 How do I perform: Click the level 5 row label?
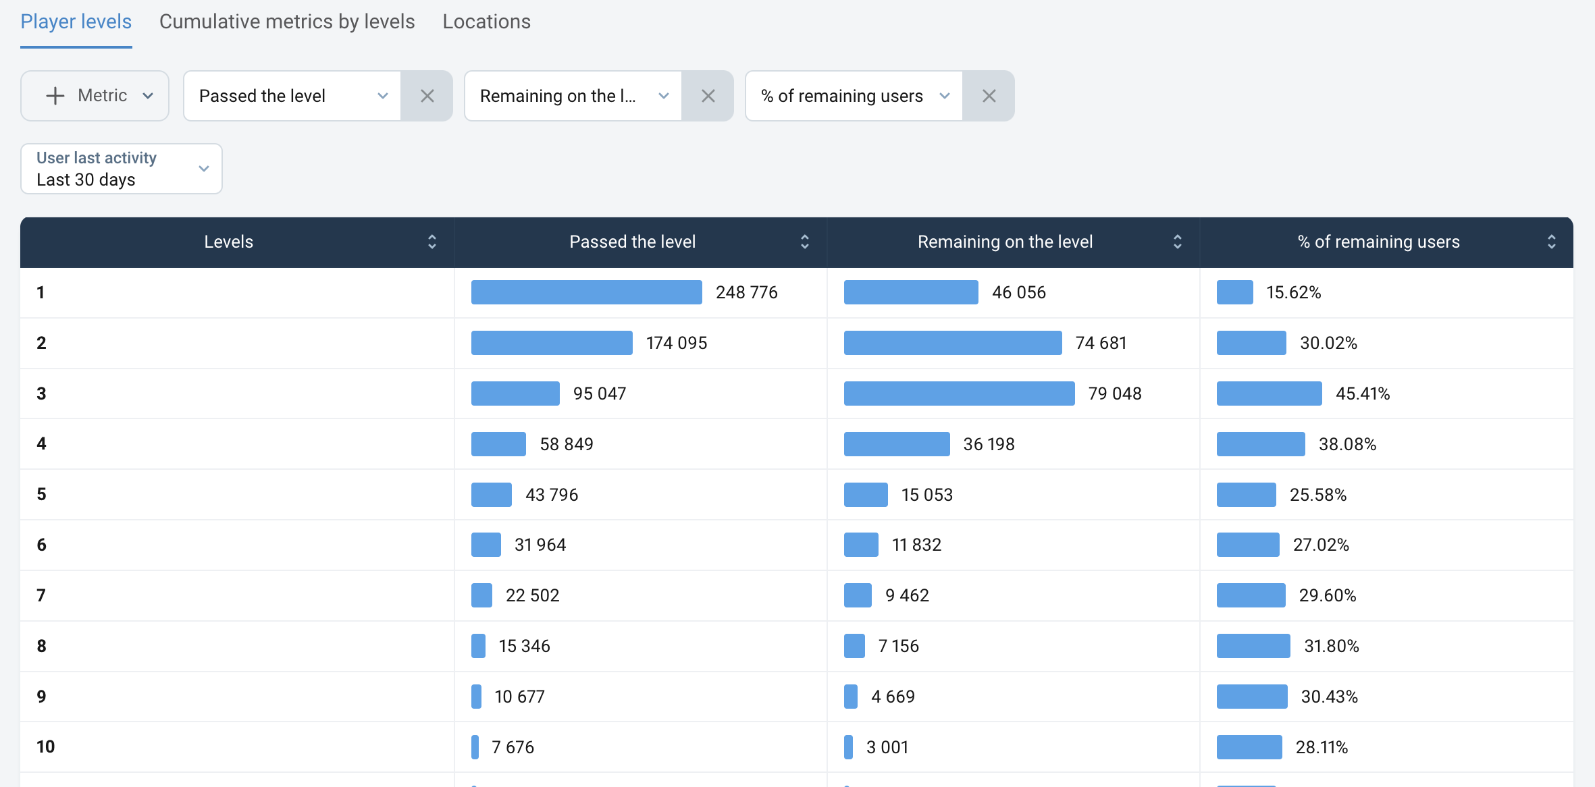coord(41,494)
